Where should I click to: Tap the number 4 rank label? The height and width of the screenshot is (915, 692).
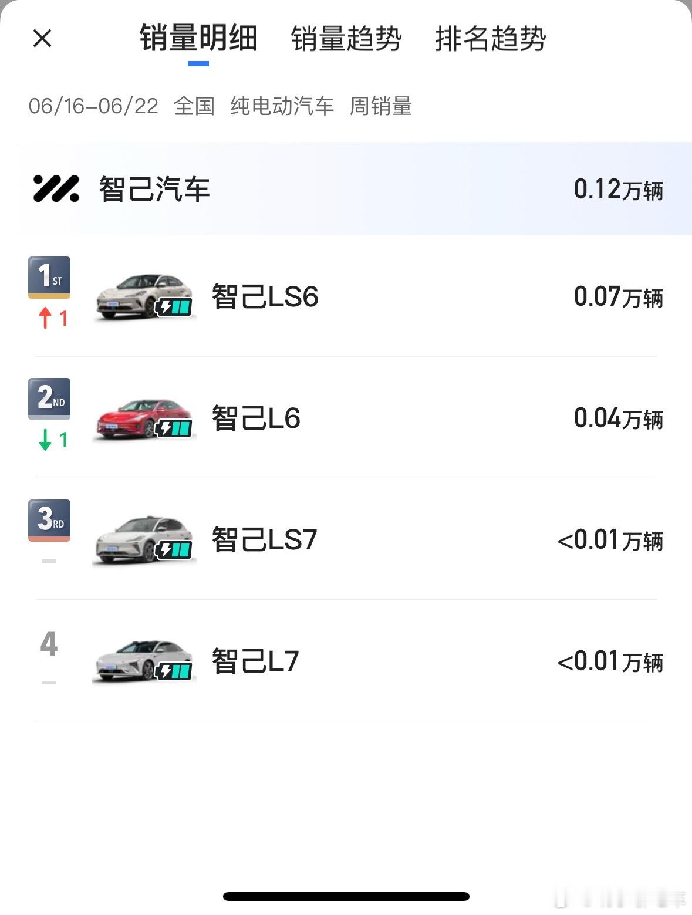pos(49,644)
